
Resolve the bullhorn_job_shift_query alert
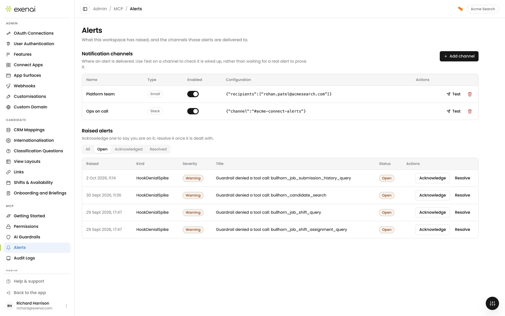(x=462, y=212)
